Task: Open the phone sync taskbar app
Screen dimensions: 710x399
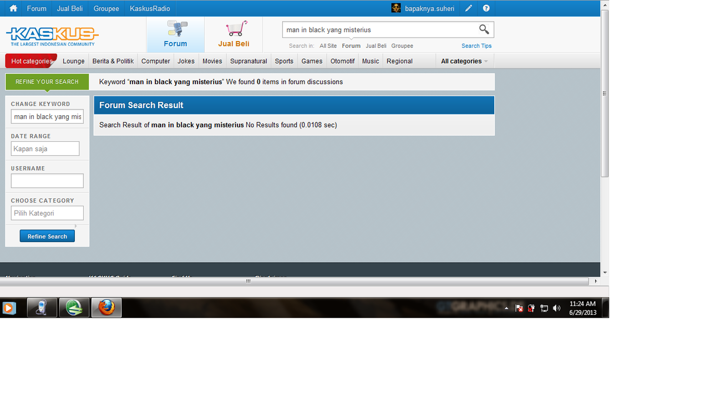Action: 42,308
